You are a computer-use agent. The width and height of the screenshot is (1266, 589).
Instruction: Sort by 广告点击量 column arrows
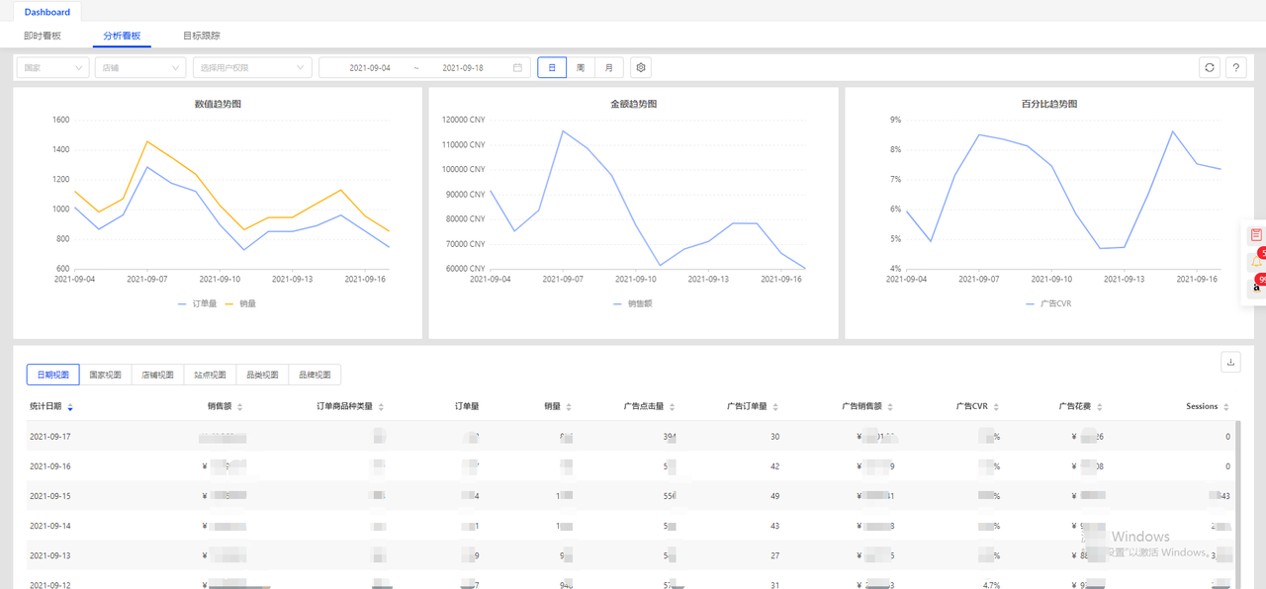coord(674,406)
